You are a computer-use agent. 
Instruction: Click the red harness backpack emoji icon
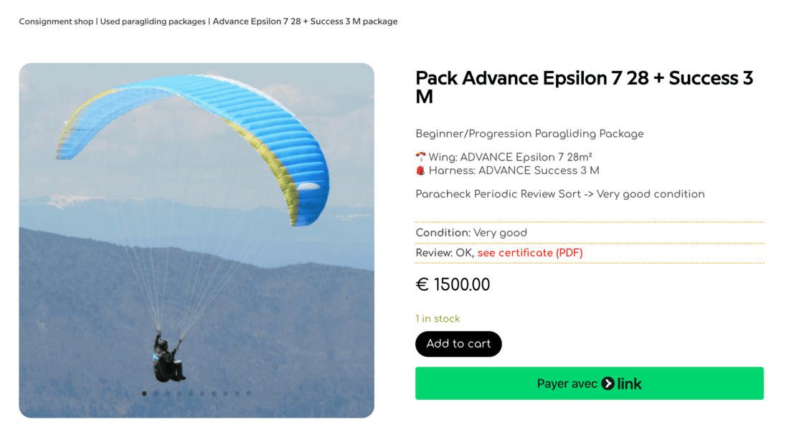(x=421, y=171)
